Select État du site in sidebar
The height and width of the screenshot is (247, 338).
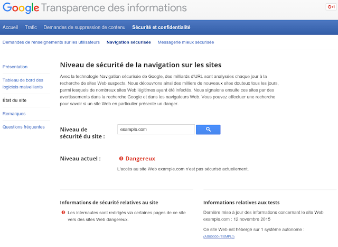pos(14,100)
